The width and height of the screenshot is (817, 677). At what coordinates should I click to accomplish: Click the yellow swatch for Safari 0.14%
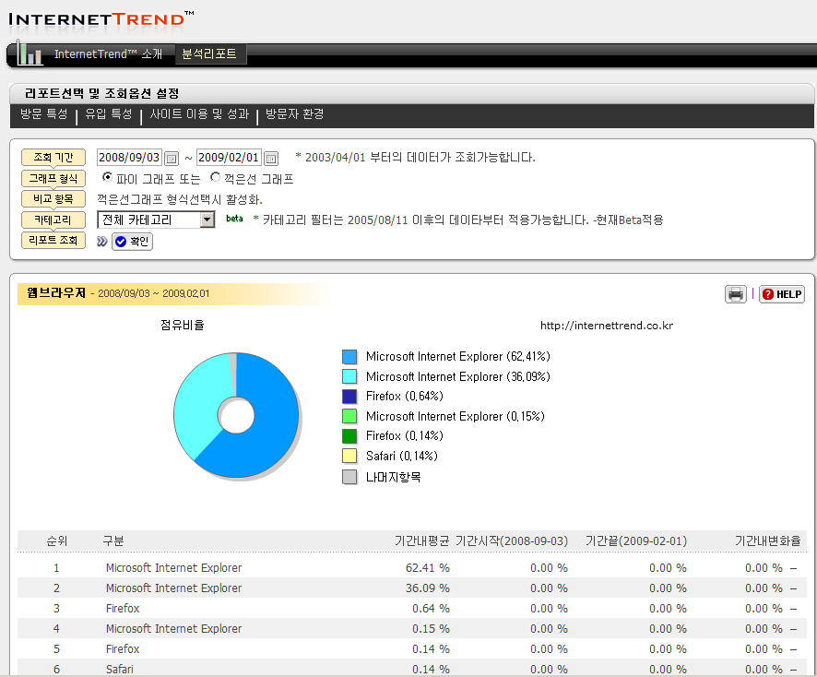[349, 456]
